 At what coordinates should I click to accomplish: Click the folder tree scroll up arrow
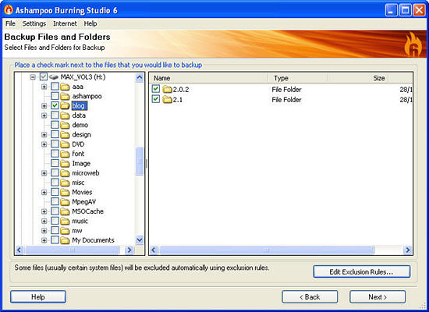click(x=140, y=78)
